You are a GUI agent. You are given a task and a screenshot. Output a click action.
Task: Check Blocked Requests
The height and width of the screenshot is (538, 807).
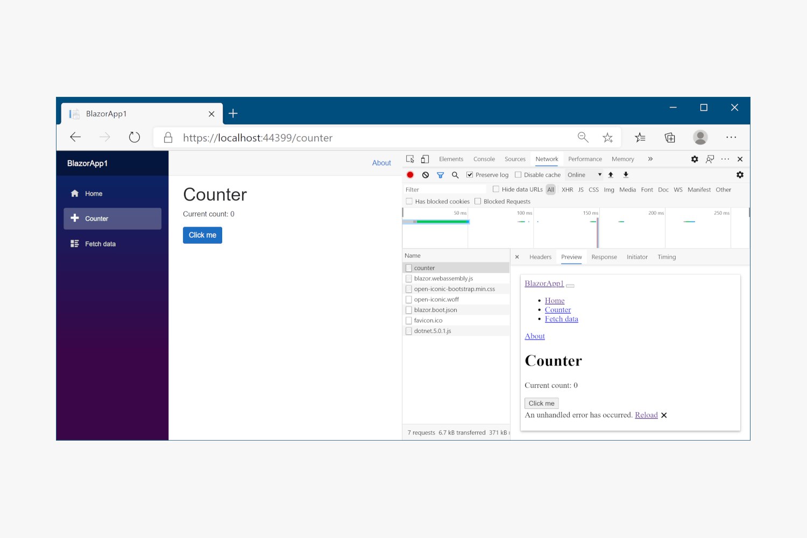pyautogui.click(x=478, y=201)
